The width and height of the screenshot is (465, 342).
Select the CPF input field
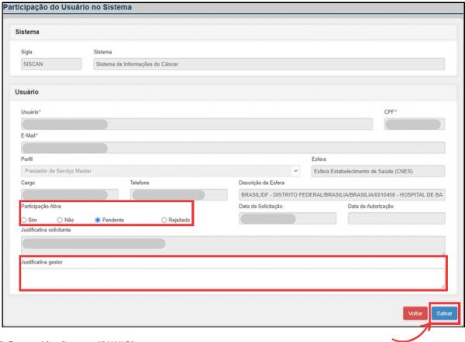(x=415, y=124)
